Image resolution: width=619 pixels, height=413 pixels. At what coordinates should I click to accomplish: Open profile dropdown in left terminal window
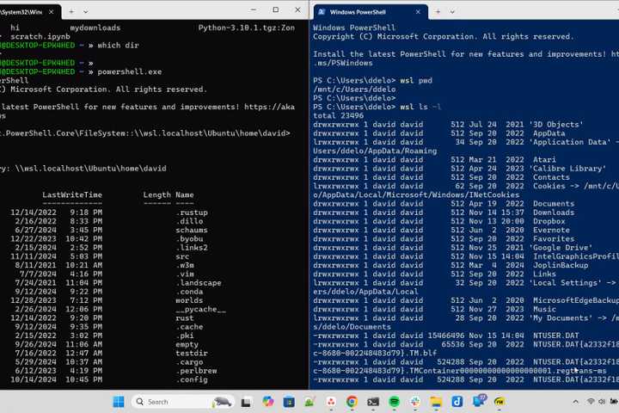[86, 12]
